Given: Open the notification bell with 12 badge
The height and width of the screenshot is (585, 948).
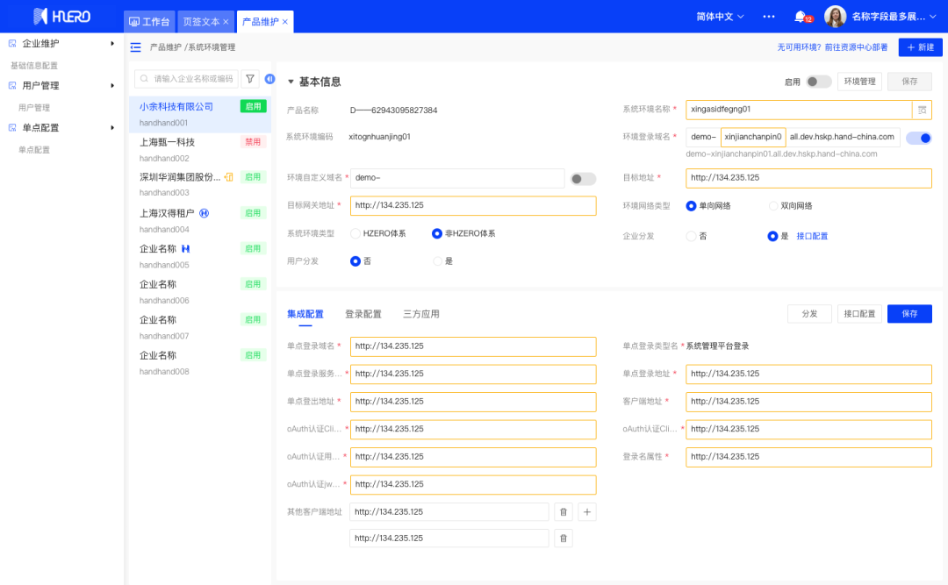Looking at the screenshot, I should pyautogui.click(x=800, y=17).
